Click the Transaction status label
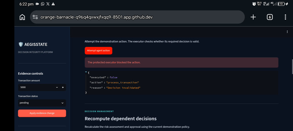 tap(28, 96)
